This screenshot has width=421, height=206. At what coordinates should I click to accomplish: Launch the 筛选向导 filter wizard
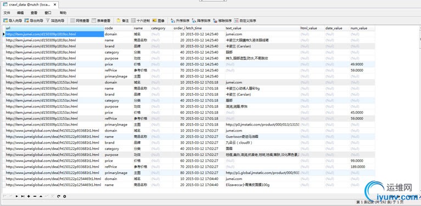click(x=55, y=20)
